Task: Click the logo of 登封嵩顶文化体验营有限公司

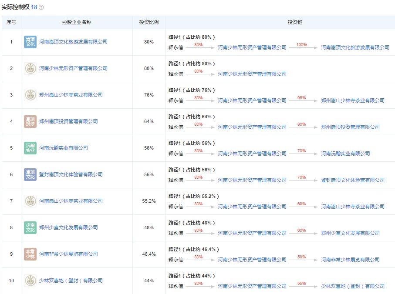Action: point(30,174)
